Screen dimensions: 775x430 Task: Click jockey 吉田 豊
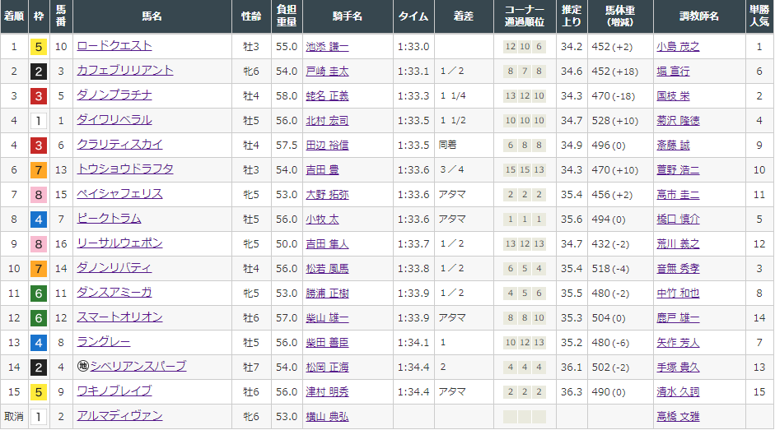[322, 170]
